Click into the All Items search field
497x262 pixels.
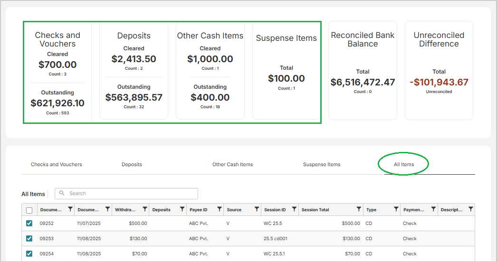click(x=131, y=194)
